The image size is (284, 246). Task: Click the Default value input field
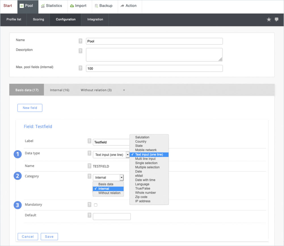pos(112,217)
